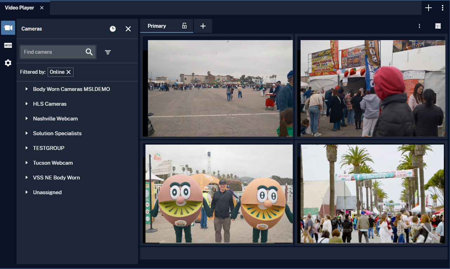Open the ABC123 license plate icon
Screen dimensions: 450x269
pyautogui.click(x=8, y=45)
